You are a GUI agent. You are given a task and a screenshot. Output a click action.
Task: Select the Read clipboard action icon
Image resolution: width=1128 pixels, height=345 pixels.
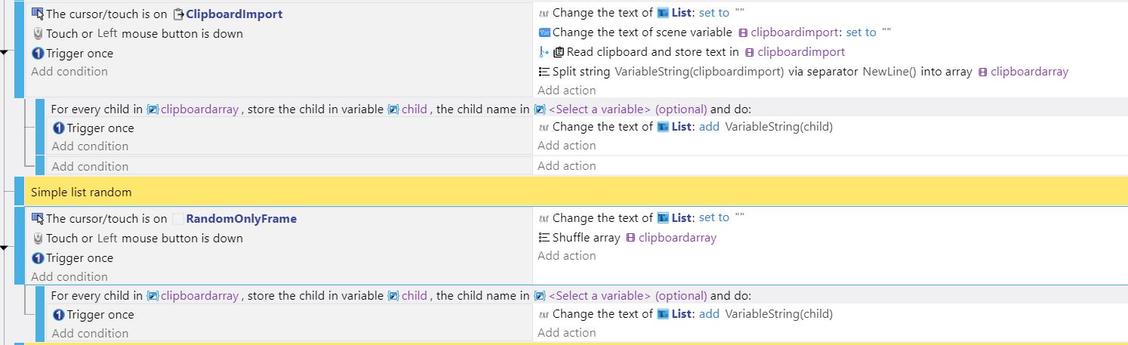click(x=559, y=52)
